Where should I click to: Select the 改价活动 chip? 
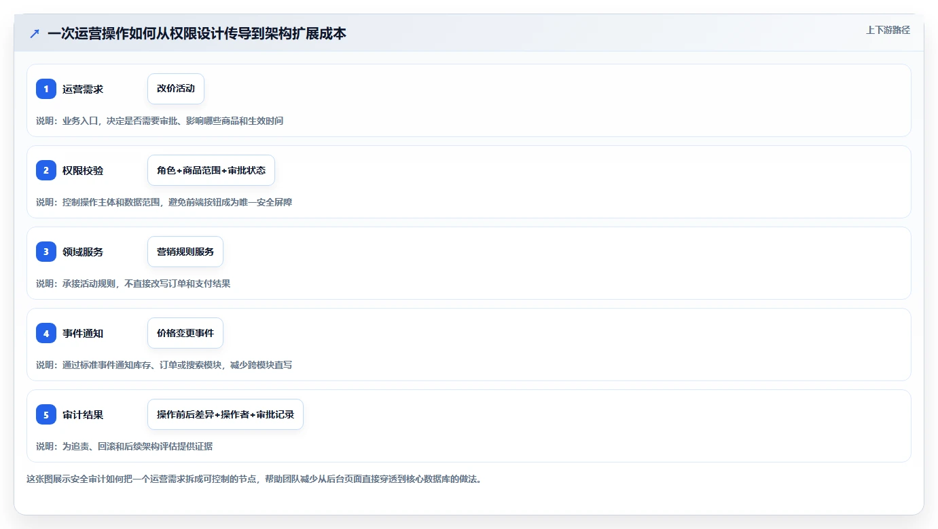tap(176, 89)
